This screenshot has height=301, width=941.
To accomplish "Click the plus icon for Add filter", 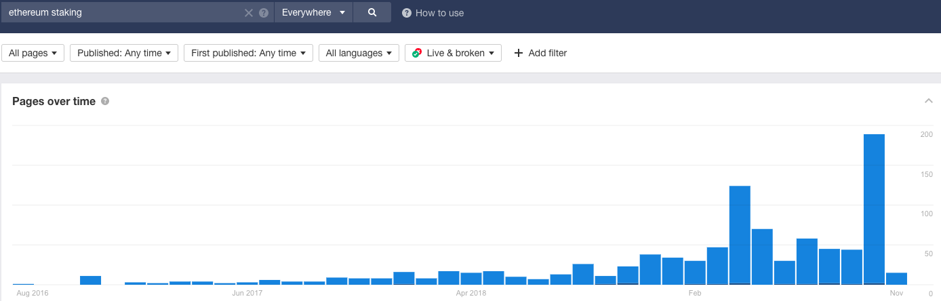I will (x=519, y=53).
